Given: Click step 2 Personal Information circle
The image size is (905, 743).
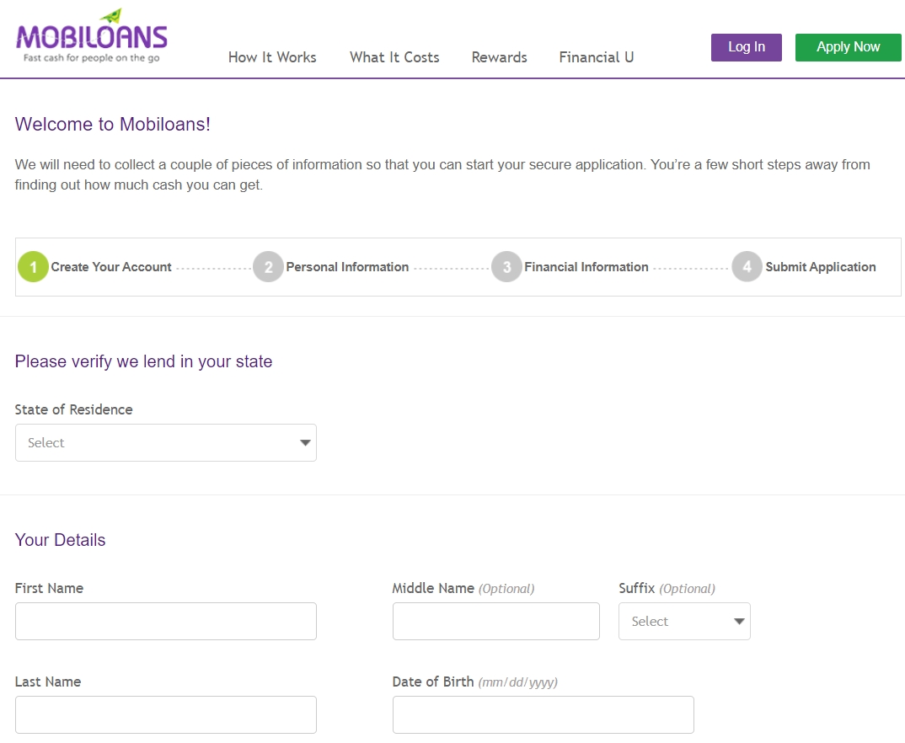Looking at the screenshot, I should coord(268,266).
